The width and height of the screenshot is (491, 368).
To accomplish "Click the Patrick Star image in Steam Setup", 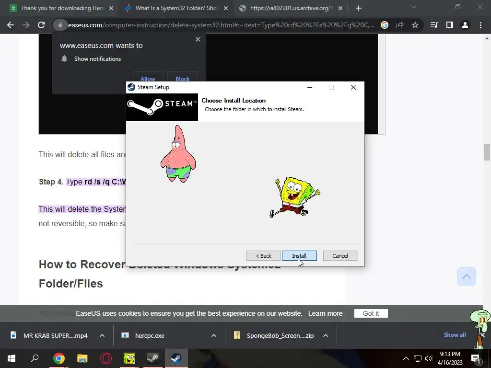I will coord(178,154).
